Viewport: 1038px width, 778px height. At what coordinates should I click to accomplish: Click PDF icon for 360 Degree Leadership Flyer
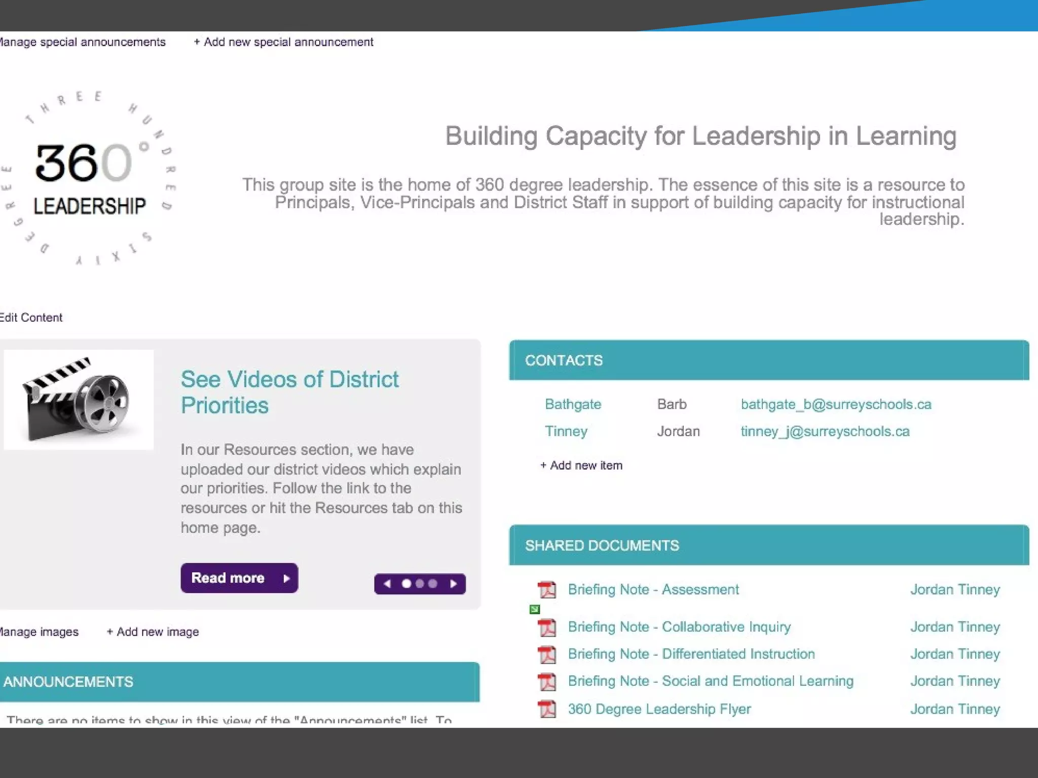pos(546,709)
